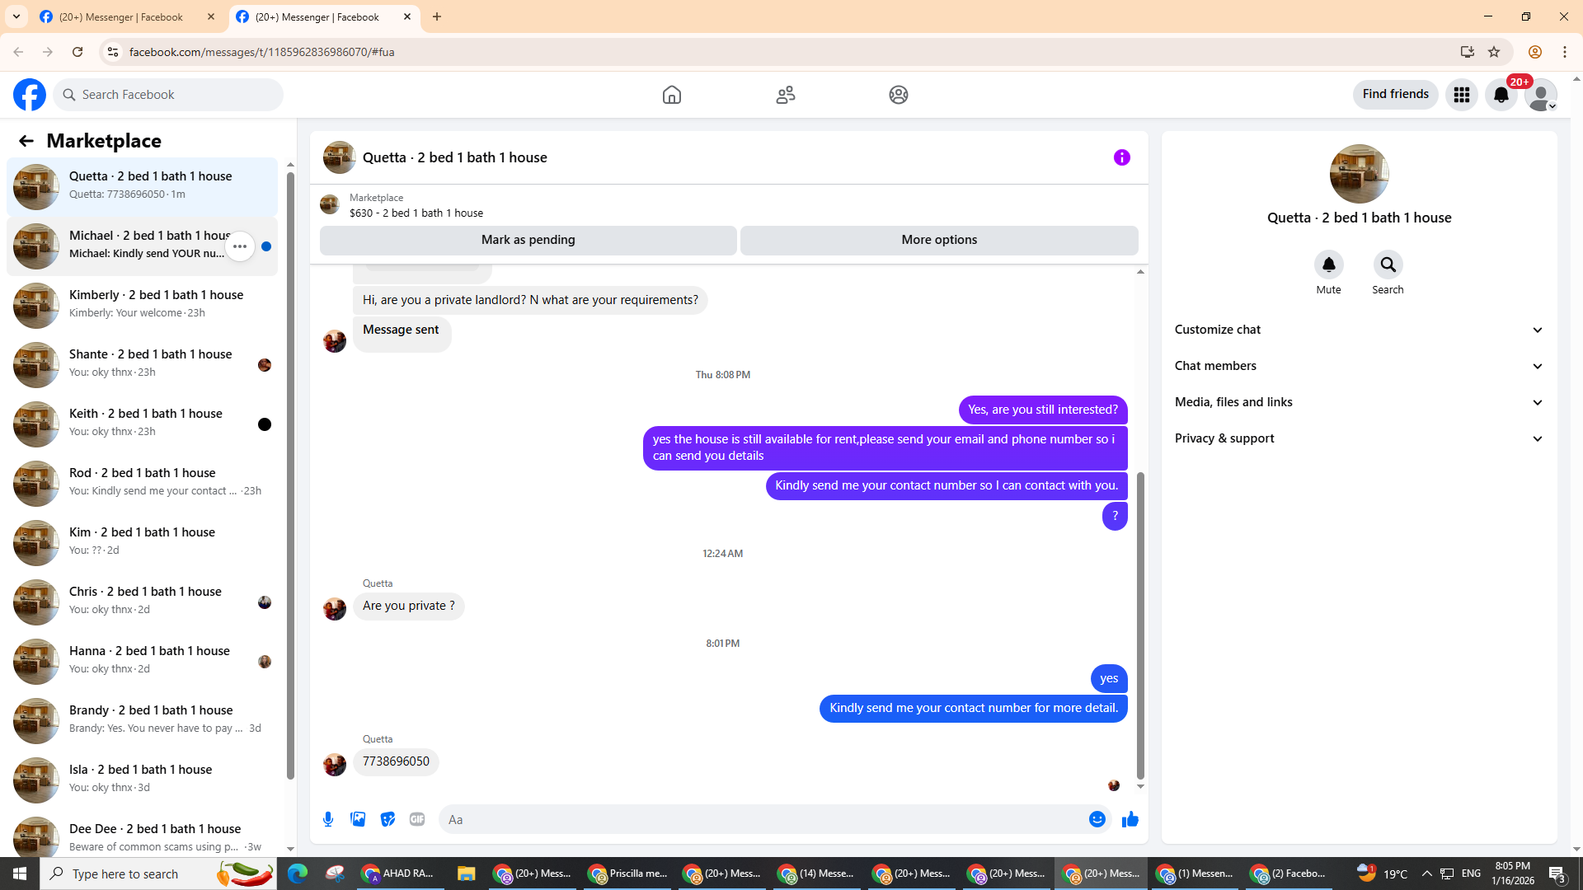Click the chat messages vertical scrollbar
Image resolution: width=1583 pixels, height=890 pixels.
[1140, 626]
